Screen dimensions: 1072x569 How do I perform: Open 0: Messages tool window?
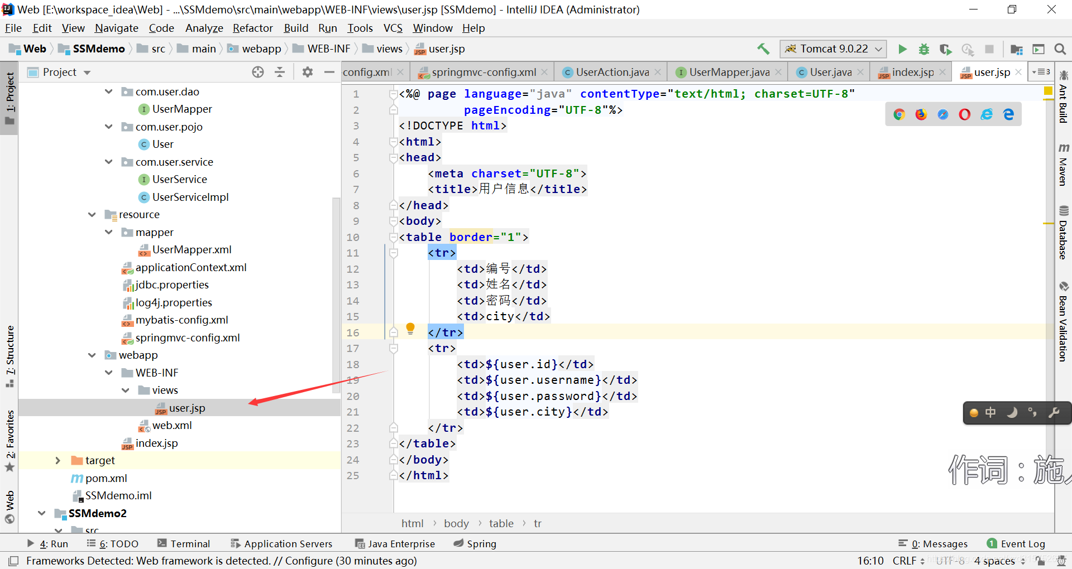[x=933, y=543]
